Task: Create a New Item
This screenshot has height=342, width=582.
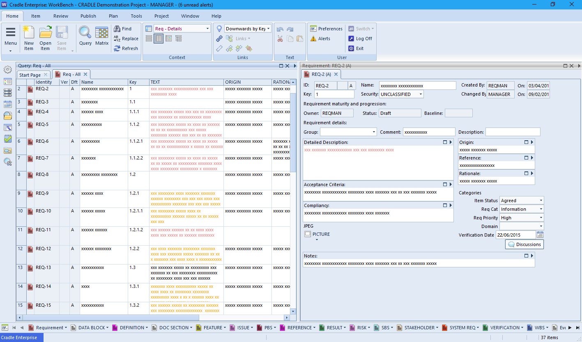Action: click(x=29, y=38)
